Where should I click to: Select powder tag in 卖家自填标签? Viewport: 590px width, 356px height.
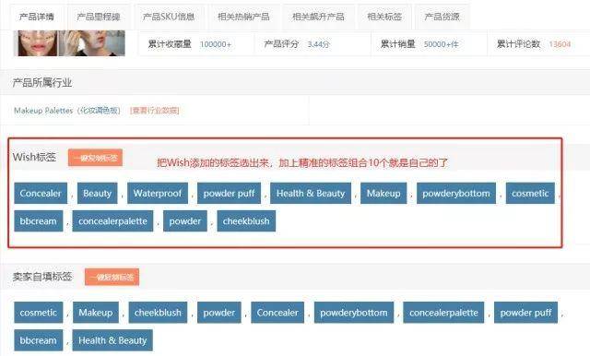click(219, 313)
